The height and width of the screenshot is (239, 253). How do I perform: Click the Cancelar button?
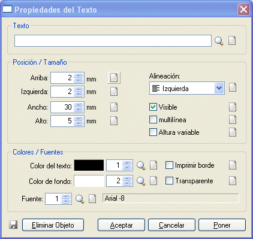click(x=171, y=225)
